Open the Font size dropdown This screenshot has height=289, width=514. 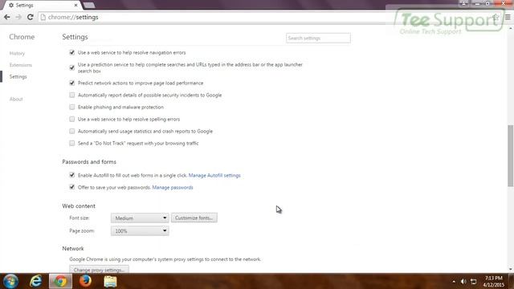point(140,218)
